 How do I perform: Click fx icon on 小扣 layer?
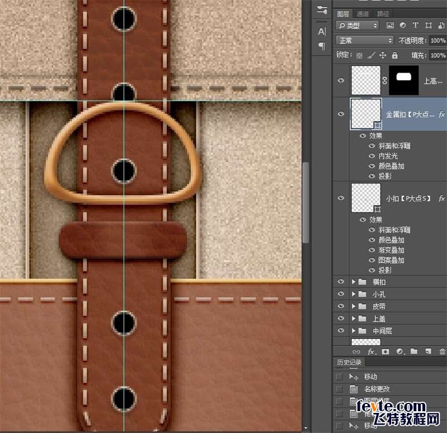(441, 199)
